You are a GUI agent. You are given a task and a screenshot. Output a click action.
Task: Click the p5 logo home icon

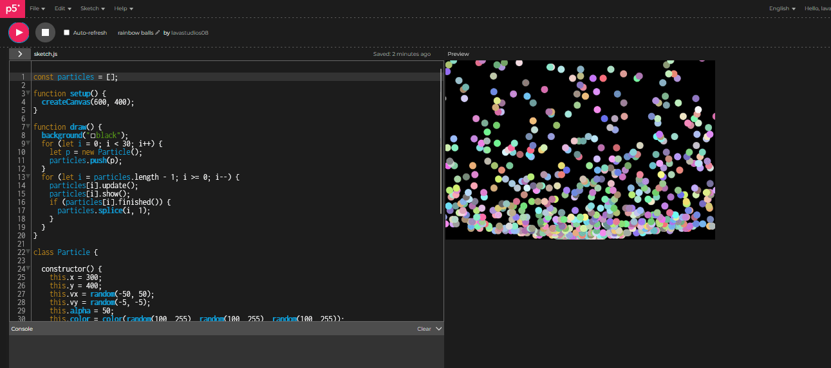pos(12,9)
